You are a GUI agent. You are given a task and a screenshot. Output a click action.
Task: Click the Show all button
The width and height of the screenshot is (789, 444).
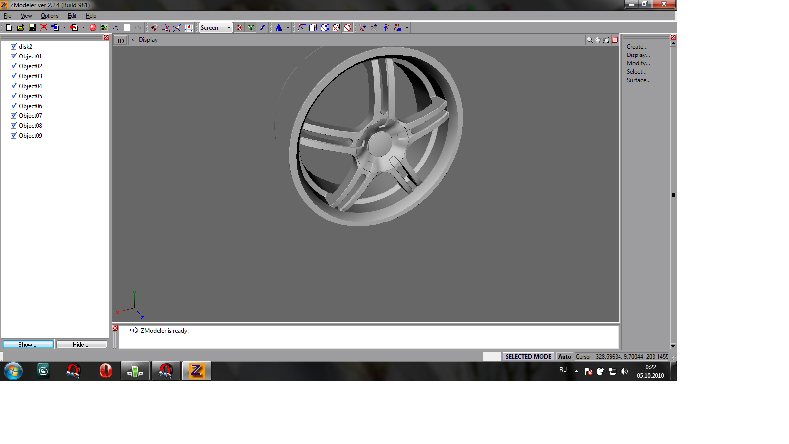(28, 344)
